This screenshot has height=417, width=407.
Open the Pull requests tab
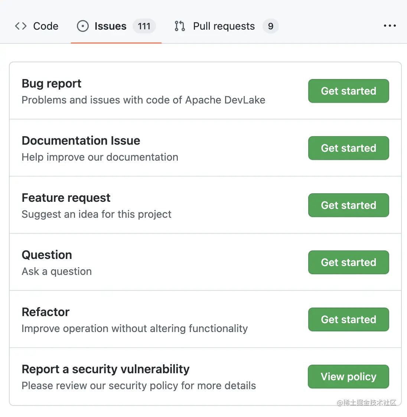pyautogui.click(x=224, y=26)
